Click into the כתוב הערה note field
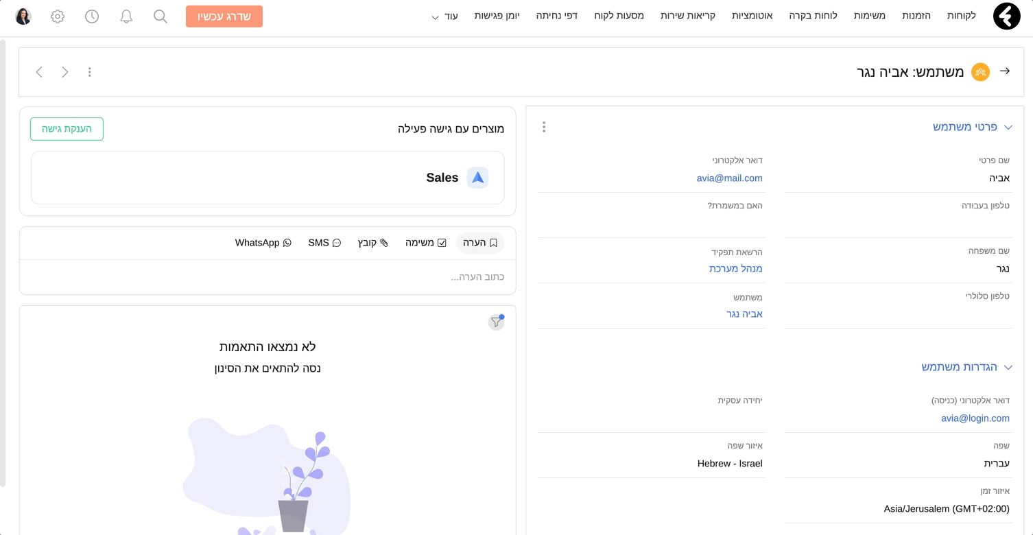The width and height of the screenshot is (1033, 535). coord(268,277)
